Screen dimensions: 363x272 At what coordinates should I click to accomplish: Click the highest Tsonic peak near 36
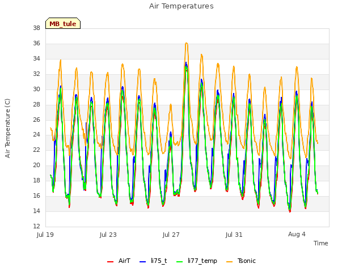pyautogui.click(x=187, y=43)
